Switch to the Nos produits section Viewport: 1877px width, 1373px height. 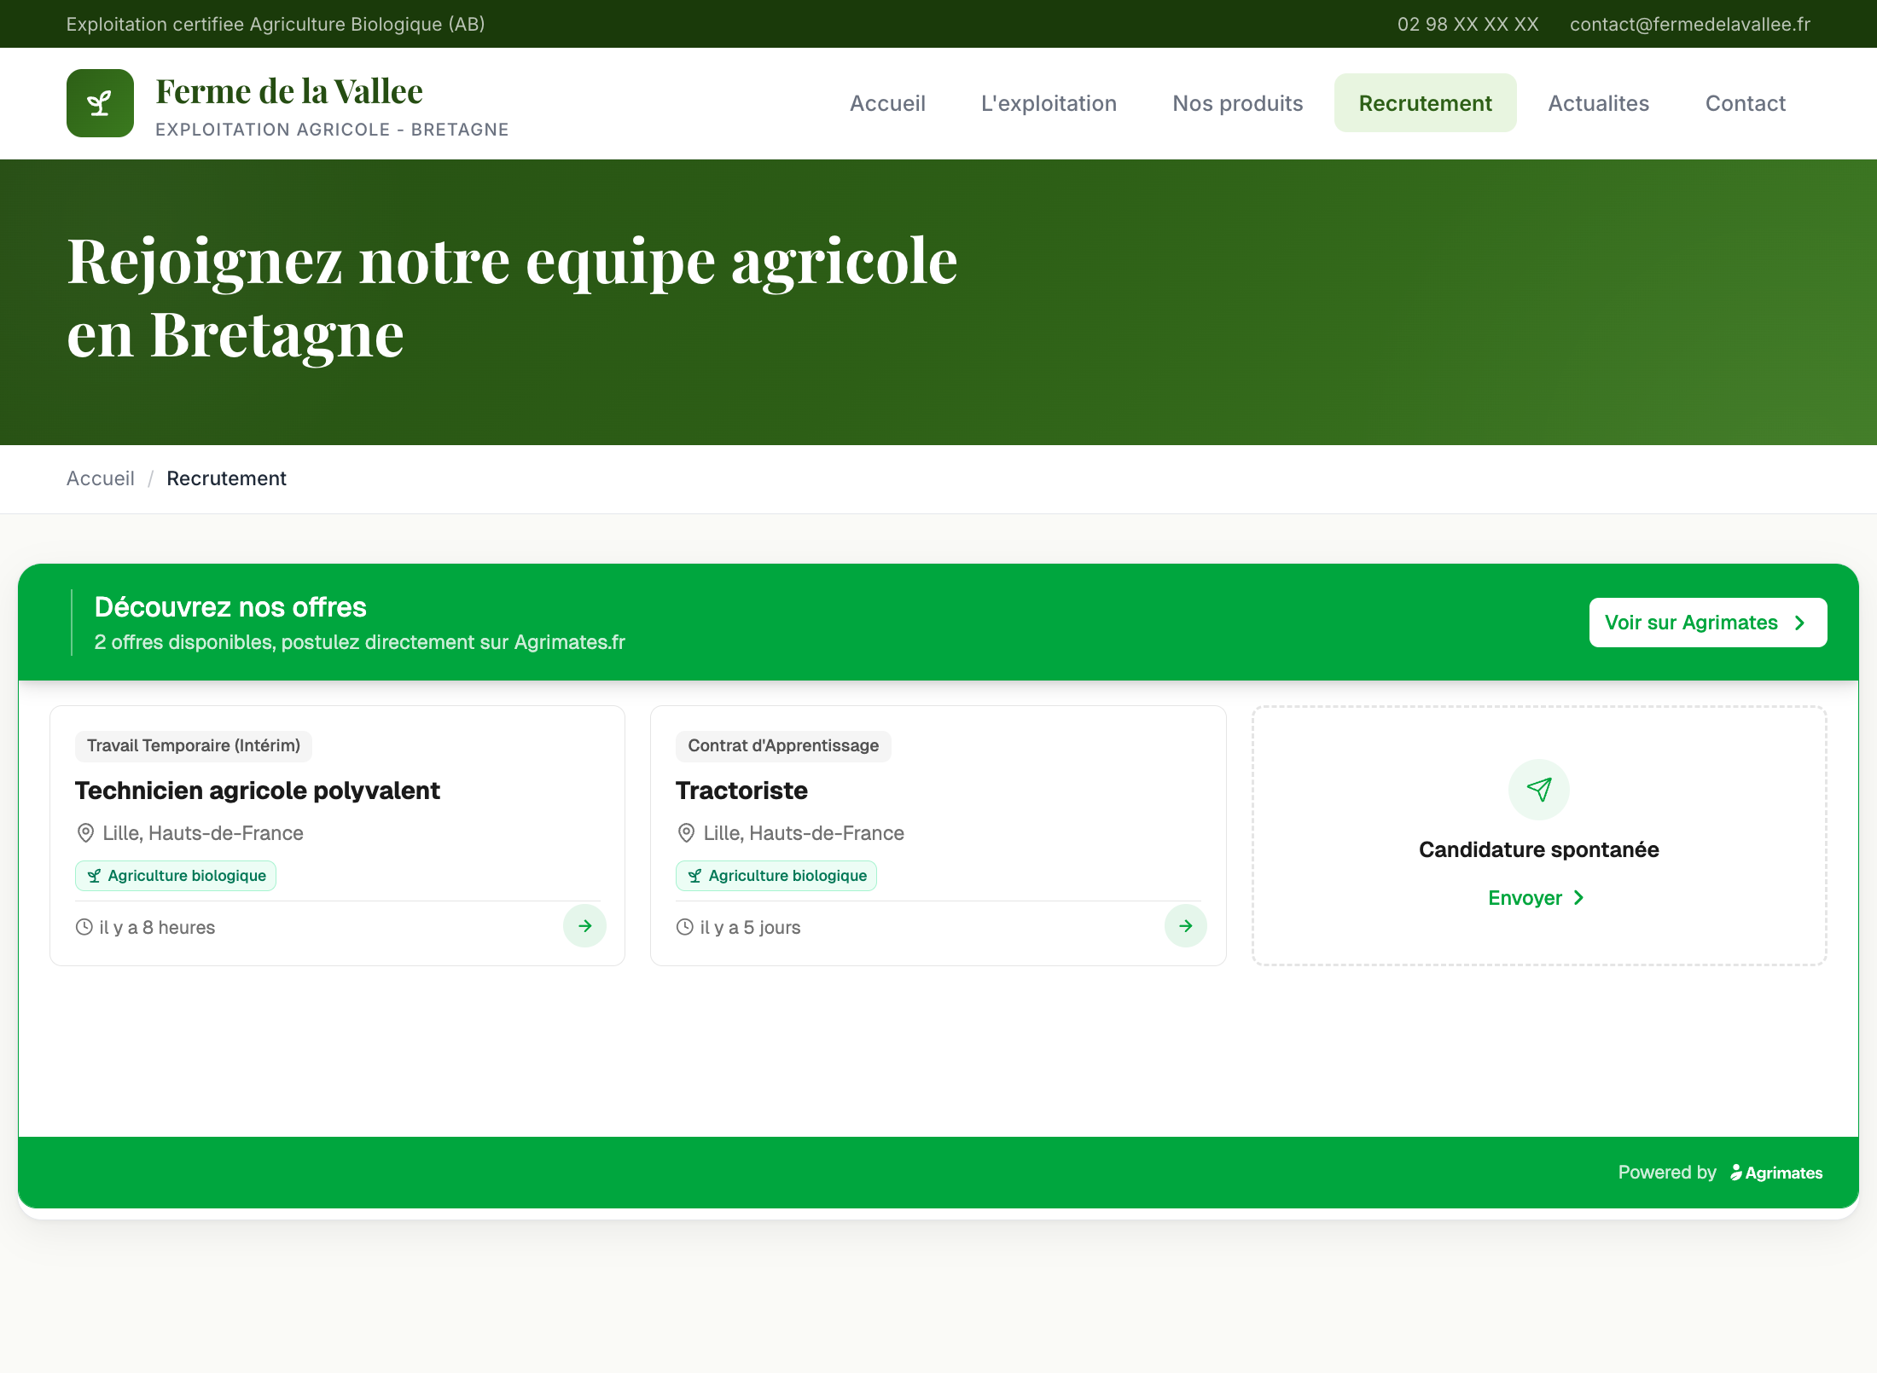1237,102
